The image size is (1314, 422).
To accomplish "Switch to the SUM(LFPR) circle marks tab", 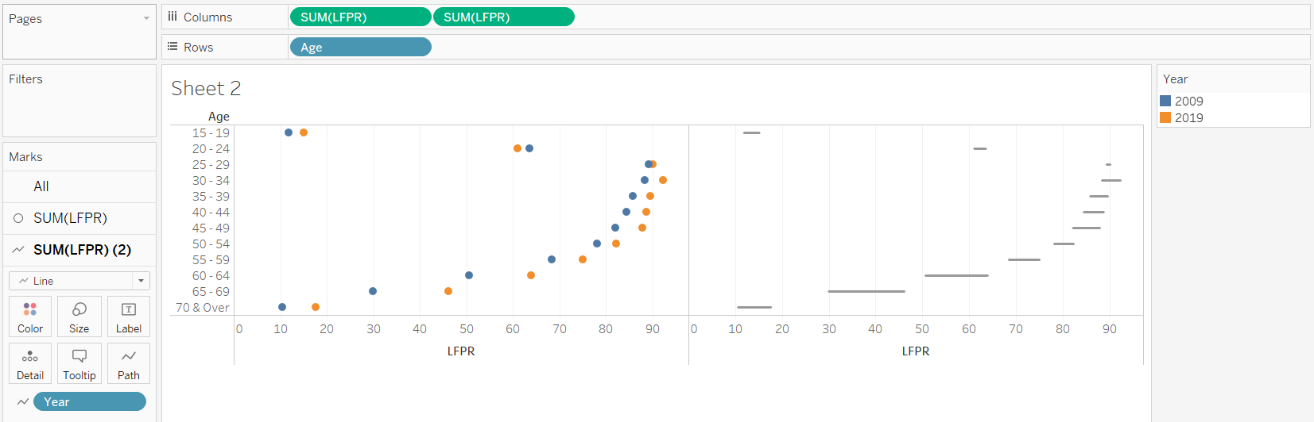I will tap(70, 218).
